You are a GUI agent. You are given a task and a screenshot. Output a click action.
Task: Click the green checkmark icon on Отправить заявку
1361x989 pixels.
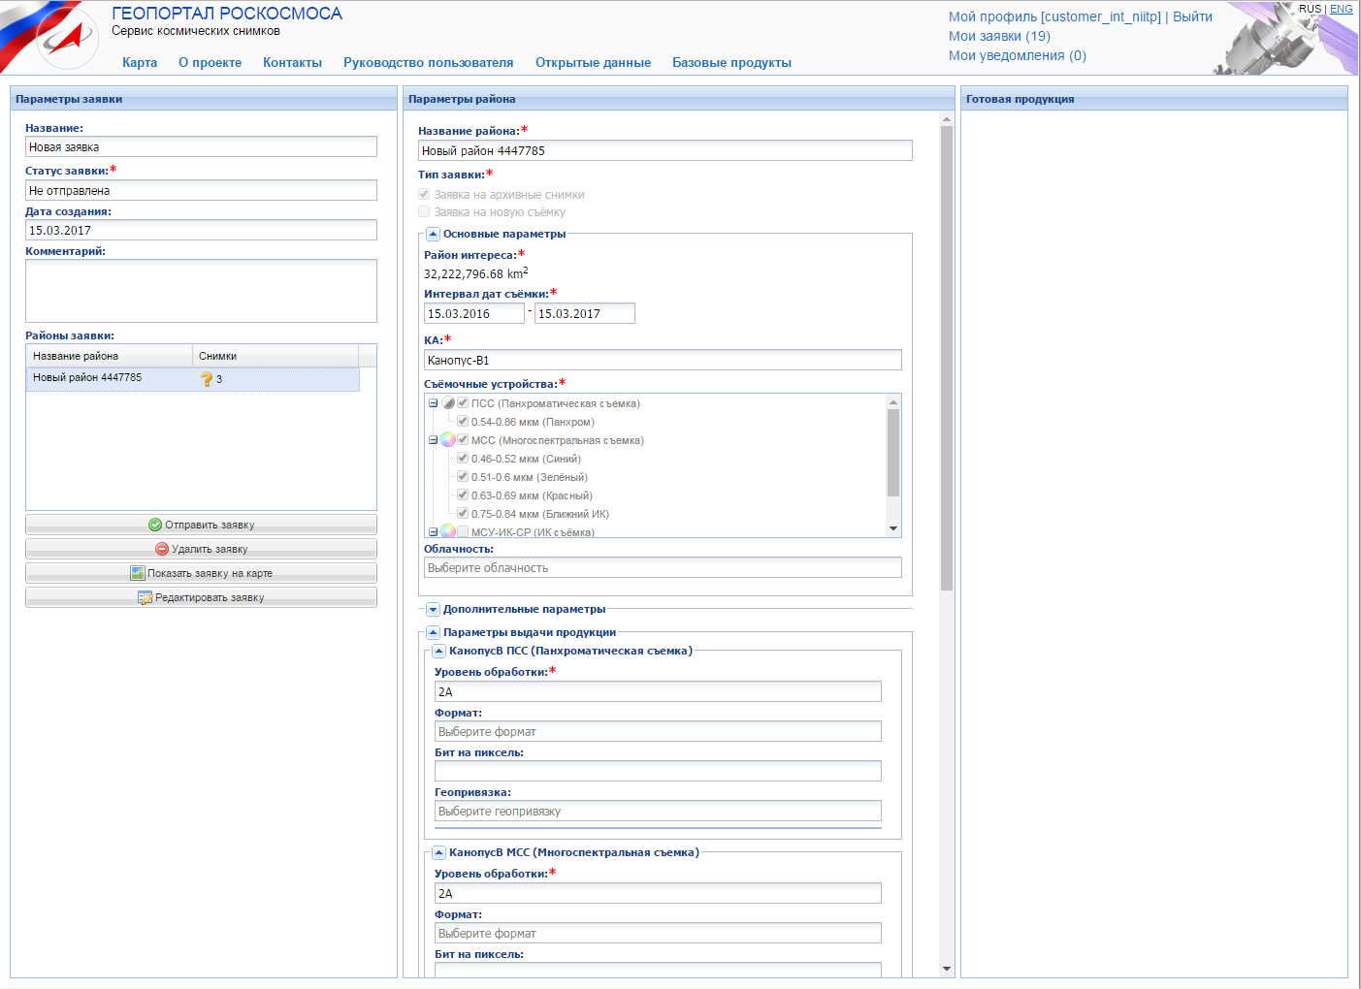coord(155,525)
